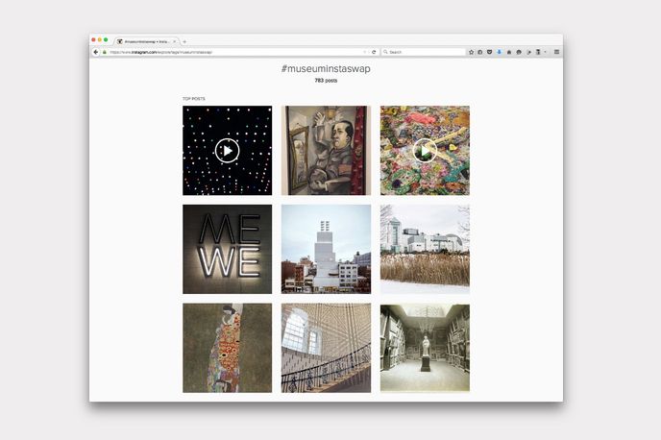The image size is (661, 440).
Task: Open the blue Downloads arrow icon
Action: click(x=499, y=52)
